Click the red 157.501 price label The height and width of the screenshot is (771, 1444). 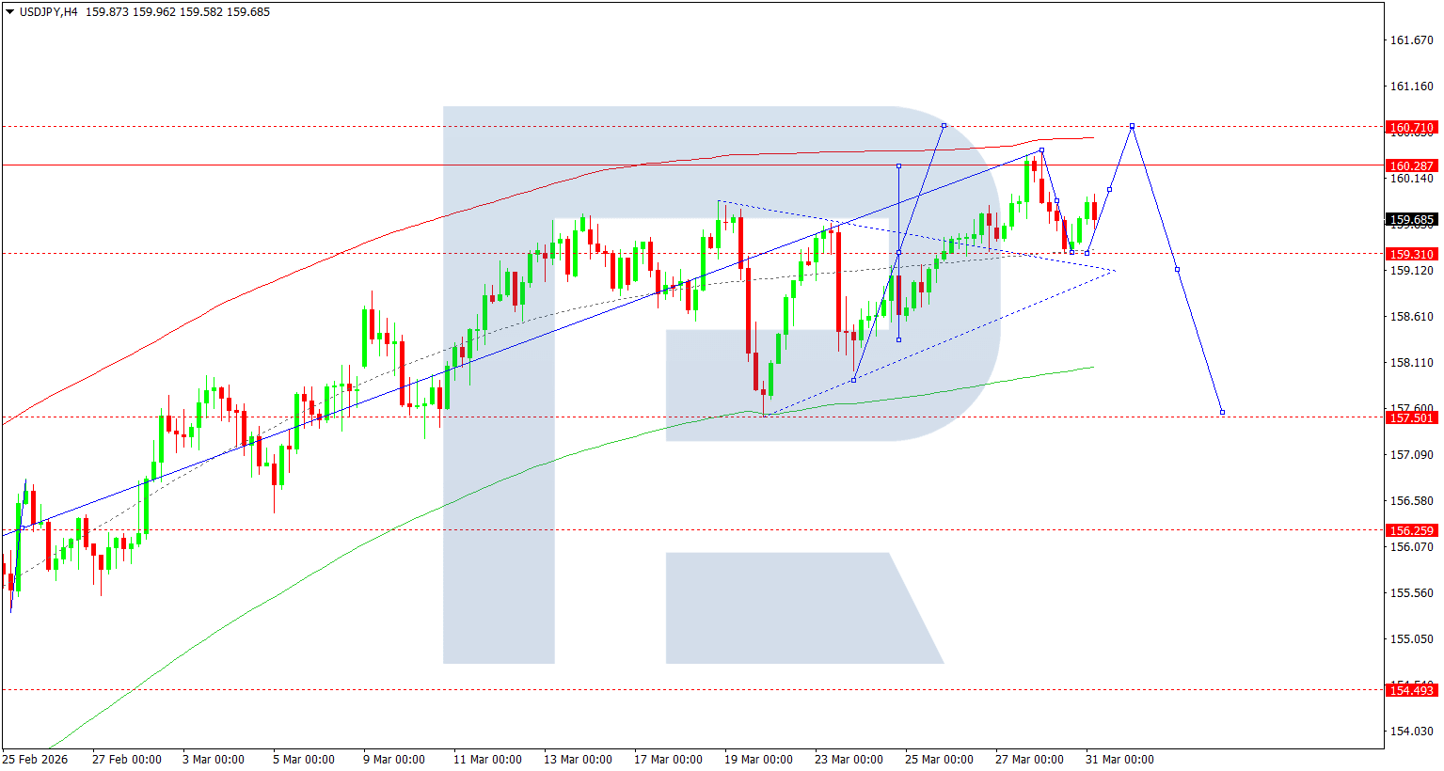(1411, 417)
